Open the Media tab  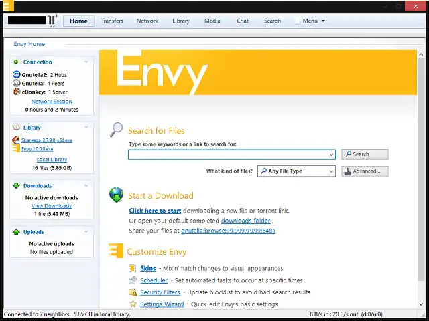(212, 21)
